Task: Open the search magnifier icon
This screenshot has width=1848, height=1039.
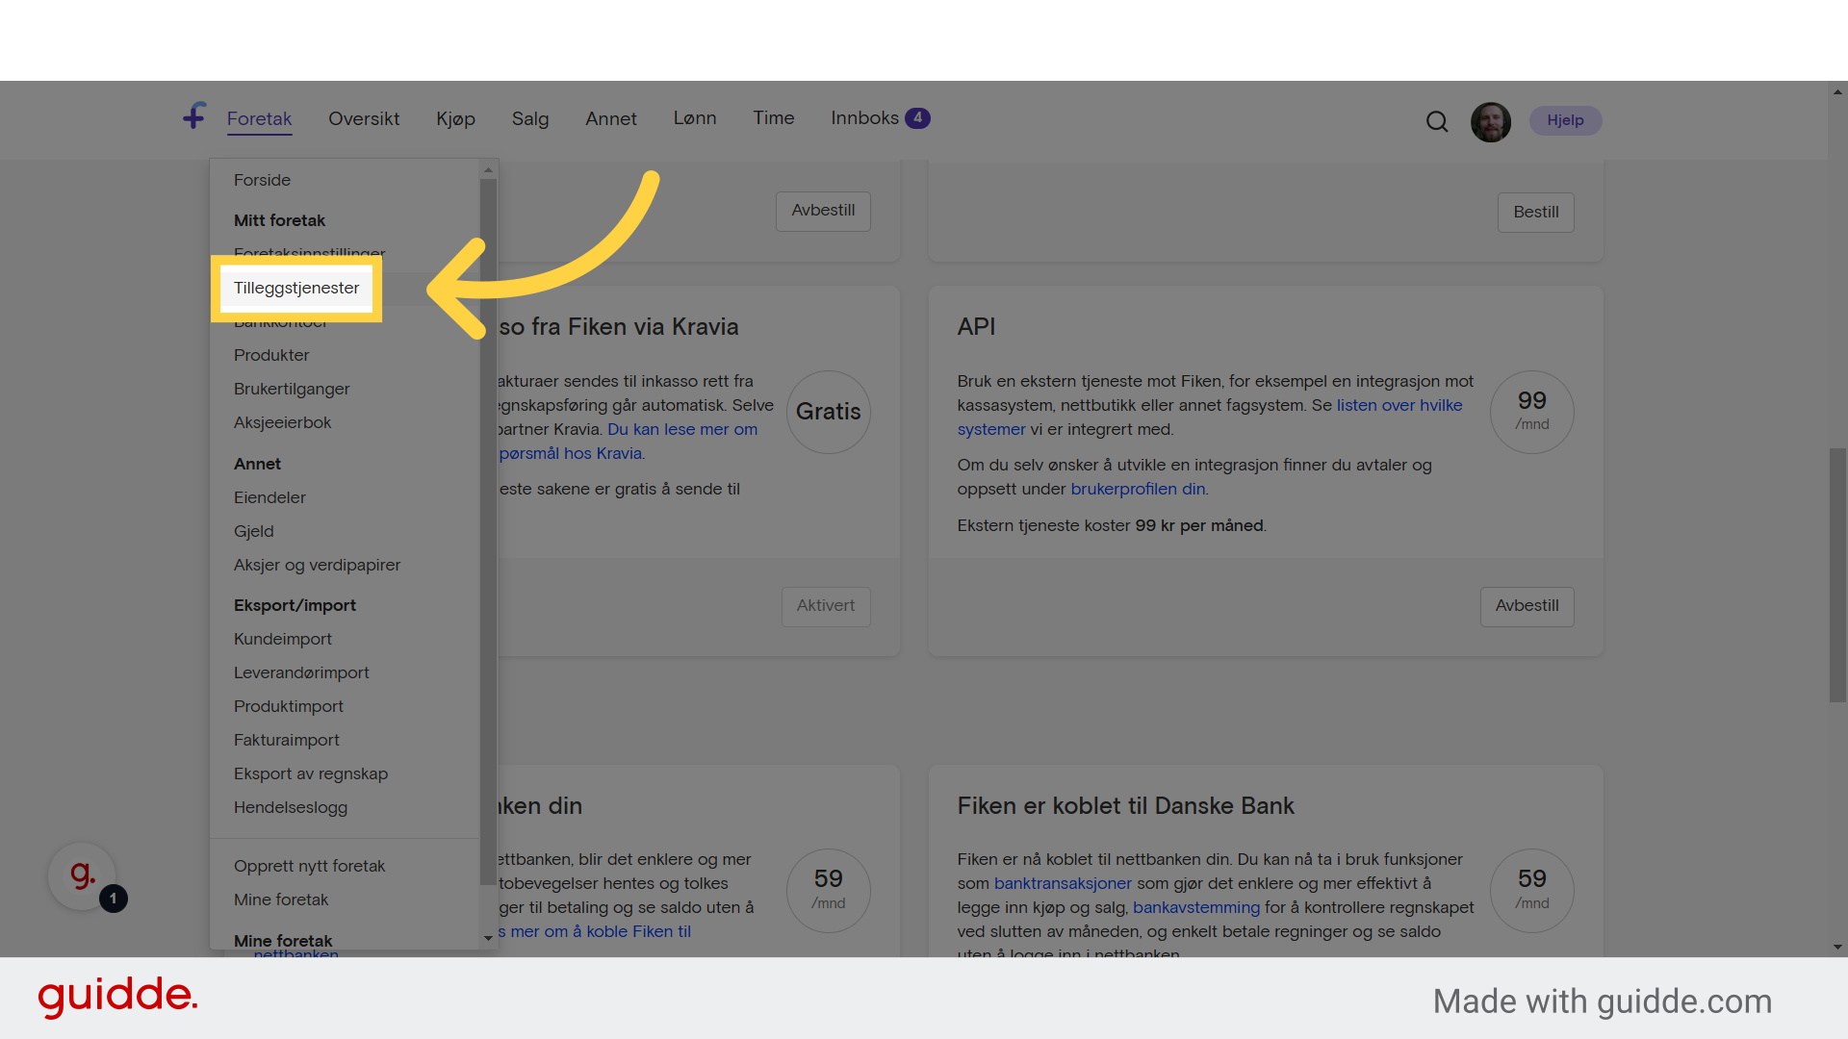Action: point(1437,121)
